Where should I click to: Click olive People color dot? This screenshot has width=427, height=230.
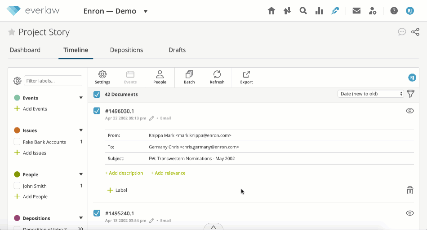(17, 174)
